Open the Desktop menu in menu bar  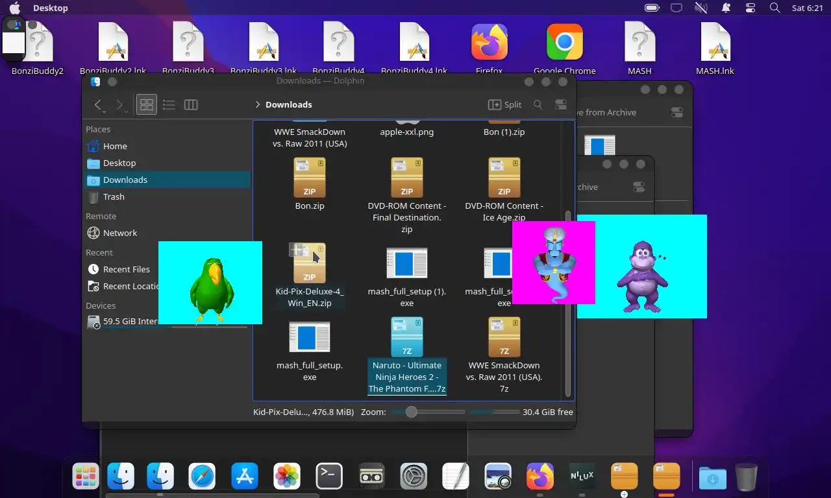pos(51,8)
